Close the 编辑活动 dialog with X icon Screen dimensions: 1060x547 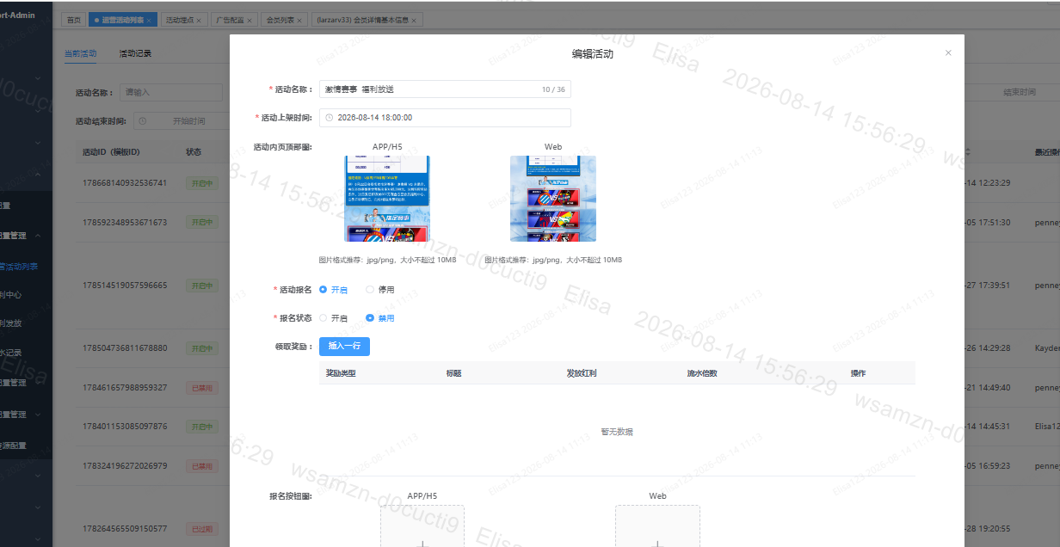pyautogui.click(x=948, y=52)
